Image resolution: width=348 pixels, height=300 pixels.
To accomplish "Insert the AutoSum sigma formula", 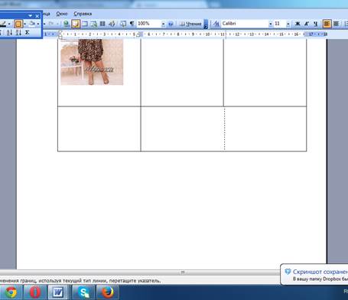I will tap(27, 32).
